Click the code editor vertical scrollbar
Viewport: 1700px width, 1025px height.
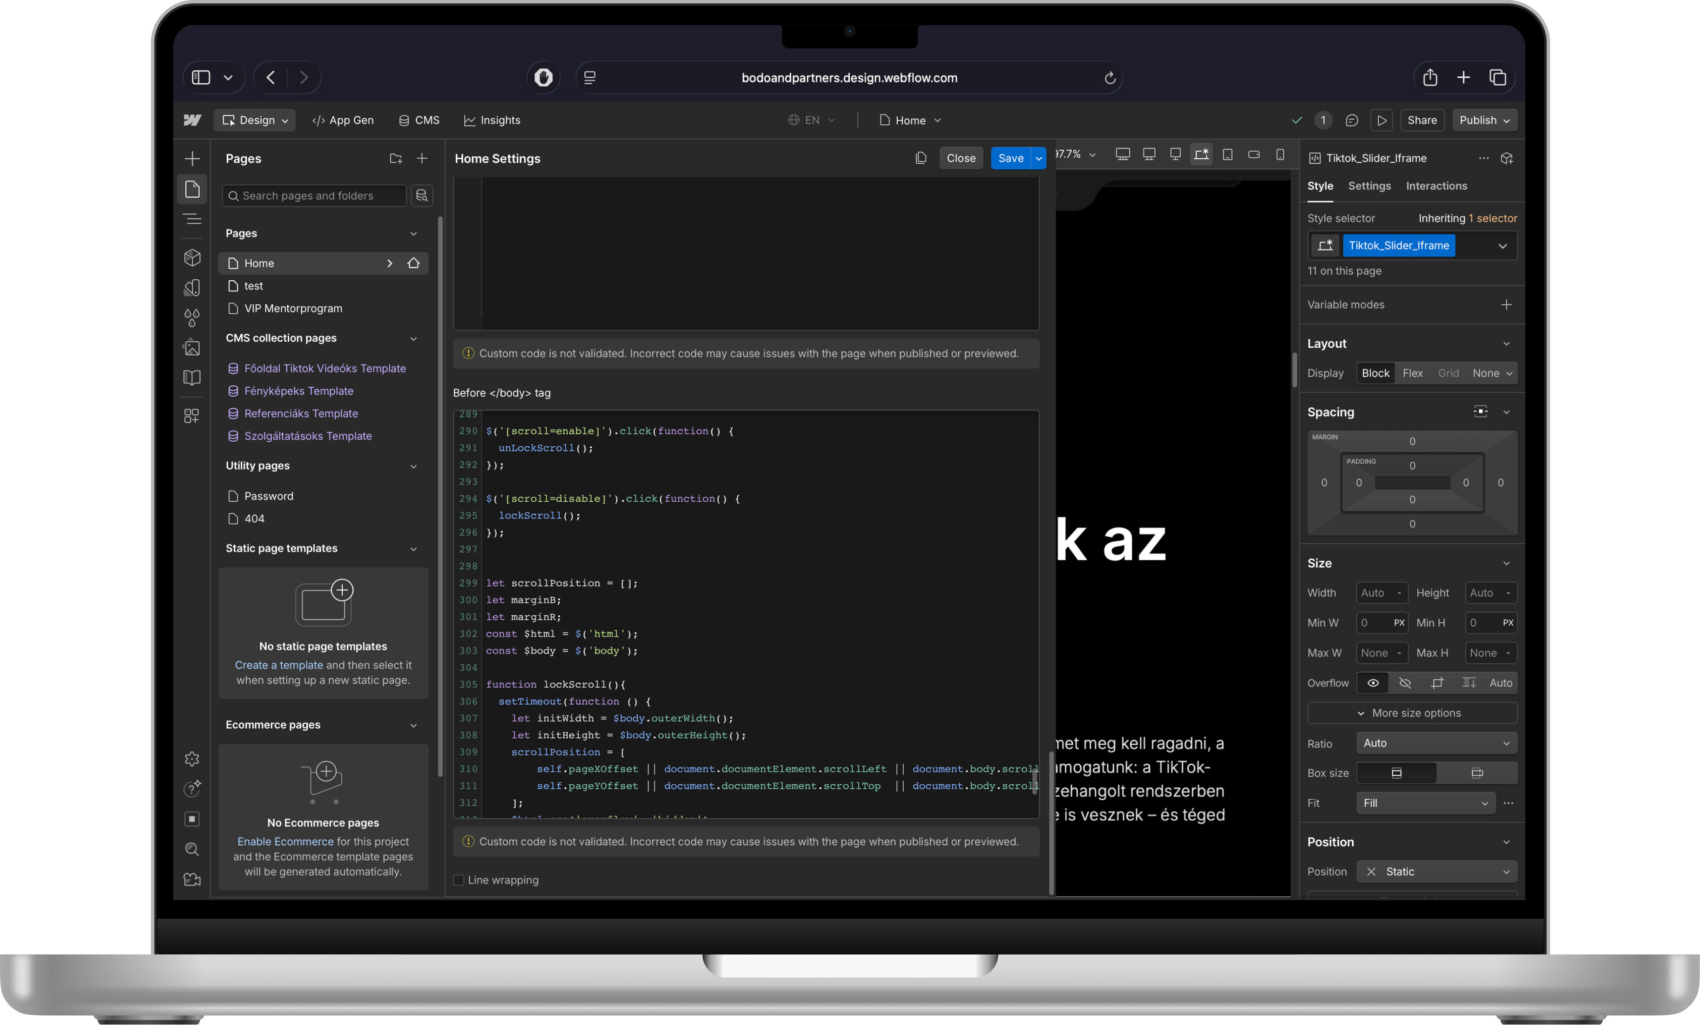(1034, 782)
